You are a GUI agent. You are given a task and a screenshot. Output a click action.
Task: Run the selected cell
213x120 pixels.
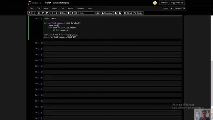click(x=63, y=13)
